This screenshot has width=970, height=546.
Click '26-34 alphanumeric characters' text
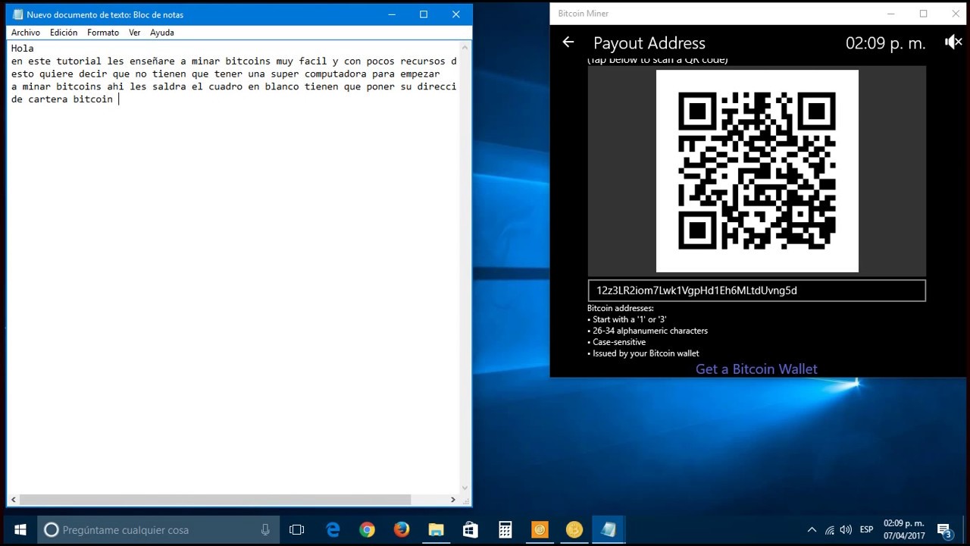(650, 331)
